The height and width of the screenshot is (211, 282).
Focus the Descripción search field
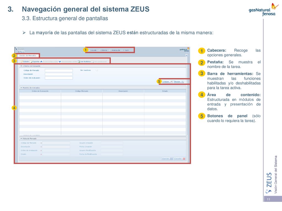click(59, 74)
